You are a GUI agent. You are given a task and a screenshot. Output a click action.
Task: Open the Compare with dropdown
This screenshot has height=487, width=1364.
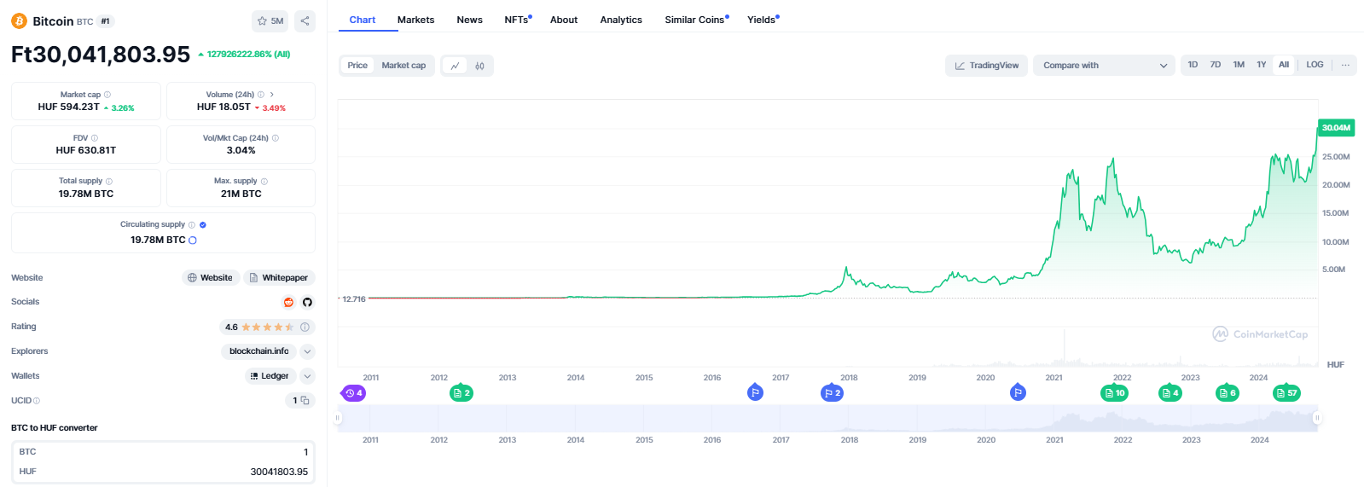point(1105,66)
